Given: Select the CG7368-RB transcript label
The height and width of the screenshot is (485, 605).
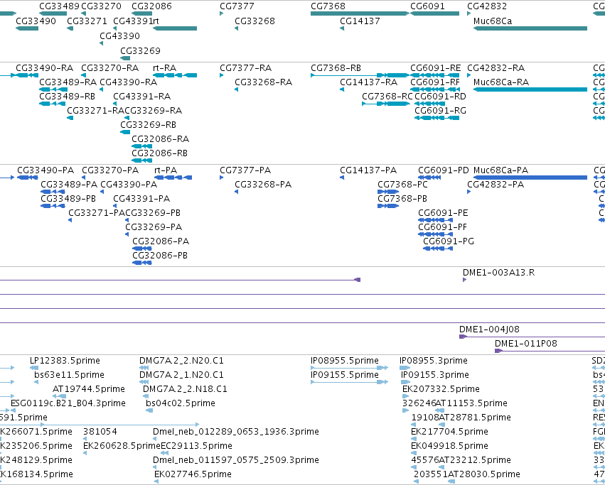Looking at the screenshot, I should tap(336, 68).
